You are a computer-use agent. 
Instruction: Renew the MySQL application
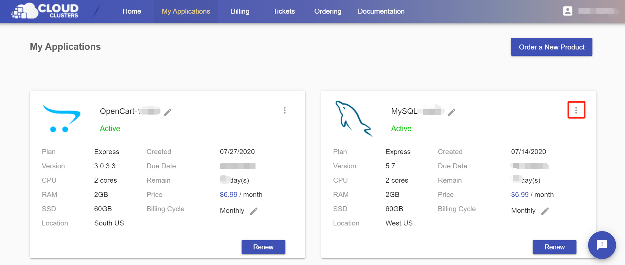pos(555,247)
